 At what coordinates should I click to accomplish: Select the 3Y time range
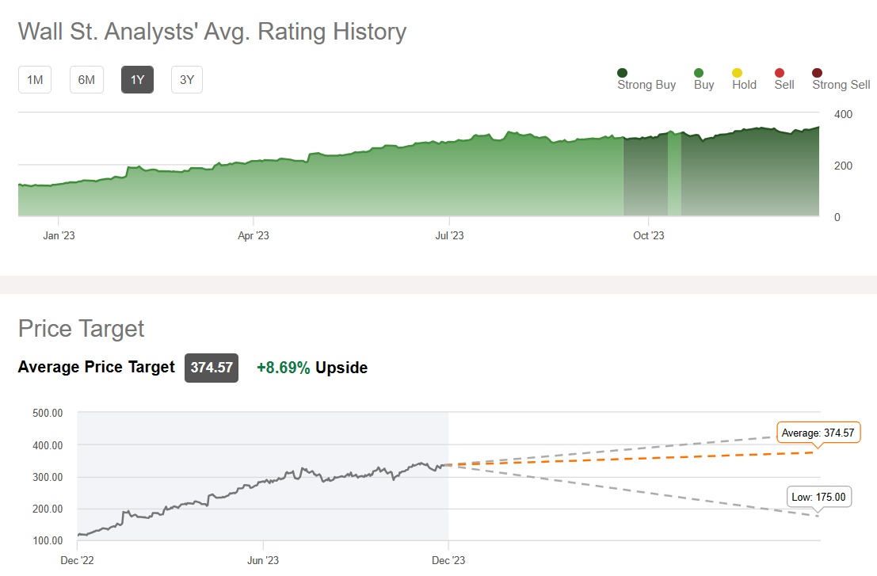coord(187,80)
